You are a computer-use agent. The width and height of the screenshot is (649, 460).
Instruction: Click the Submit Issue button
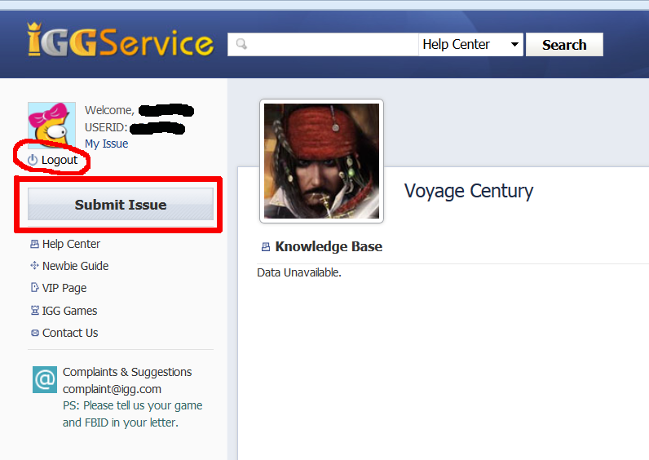click(121, 204)
